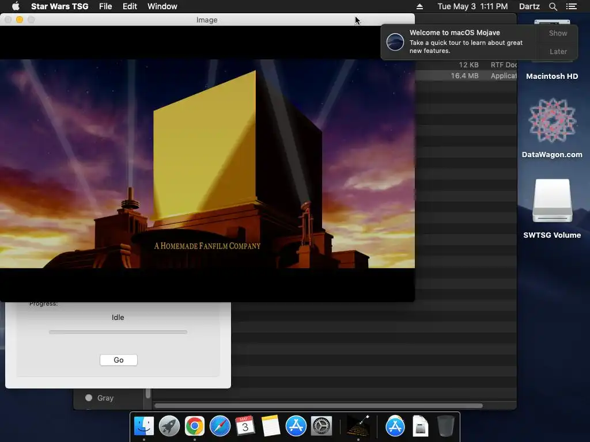
Task: Click Finder horizontal scrollbar
Action: coord(318,406)
